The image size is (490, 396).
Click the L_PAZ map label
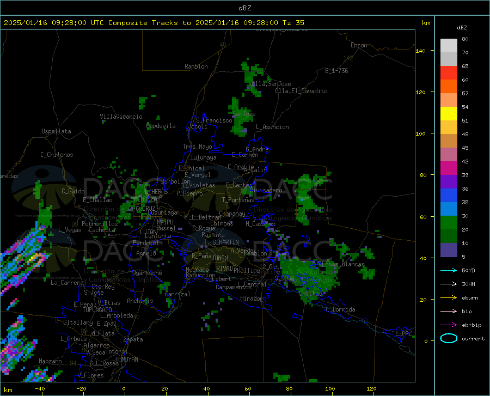coord(403,333)
